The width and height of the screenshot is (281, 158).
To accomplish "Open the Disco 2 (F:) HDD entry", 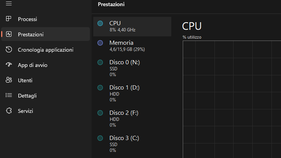I will 132,119.
